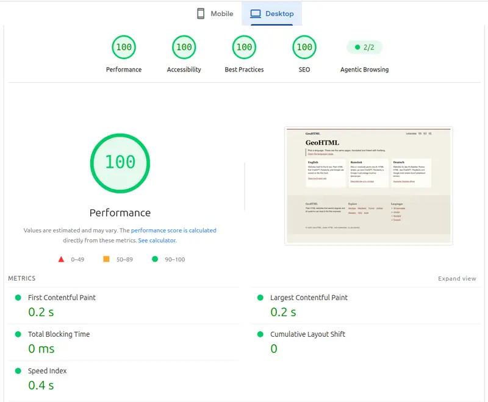Click the Cumulative Layout Shift value 0
Viewport: 488px width, 402px height.
(274, 349)
